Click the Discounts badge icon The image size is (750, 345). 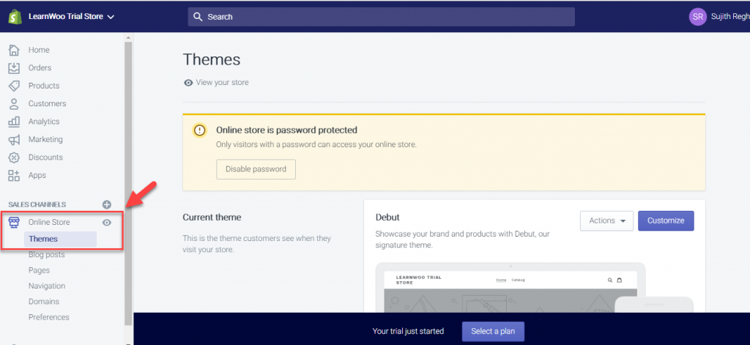coord(14,157)
